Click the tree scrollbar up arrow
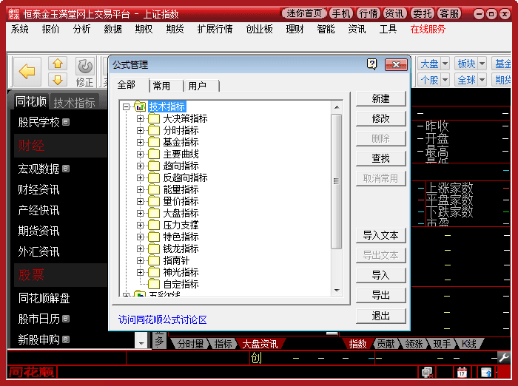This screenshot has width=518, height=386. pyautogui.click(x=337, y=107)
